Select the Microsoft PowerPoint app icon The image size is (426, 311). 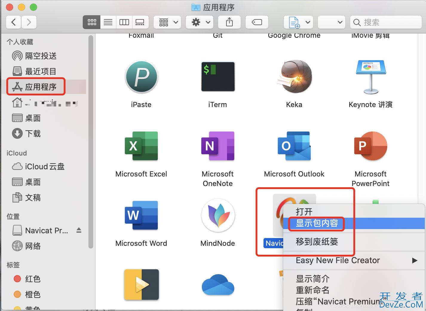(371, 146)
